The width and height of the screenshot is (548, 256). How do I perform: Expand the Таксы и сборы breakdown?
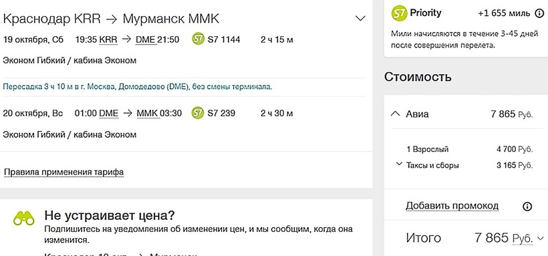coord(399,164)
